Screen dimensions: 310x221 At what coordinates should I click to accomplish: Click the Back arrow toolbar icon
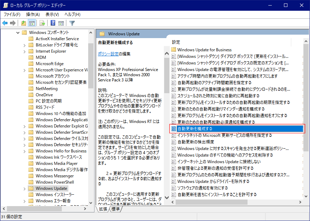[5, 23]
